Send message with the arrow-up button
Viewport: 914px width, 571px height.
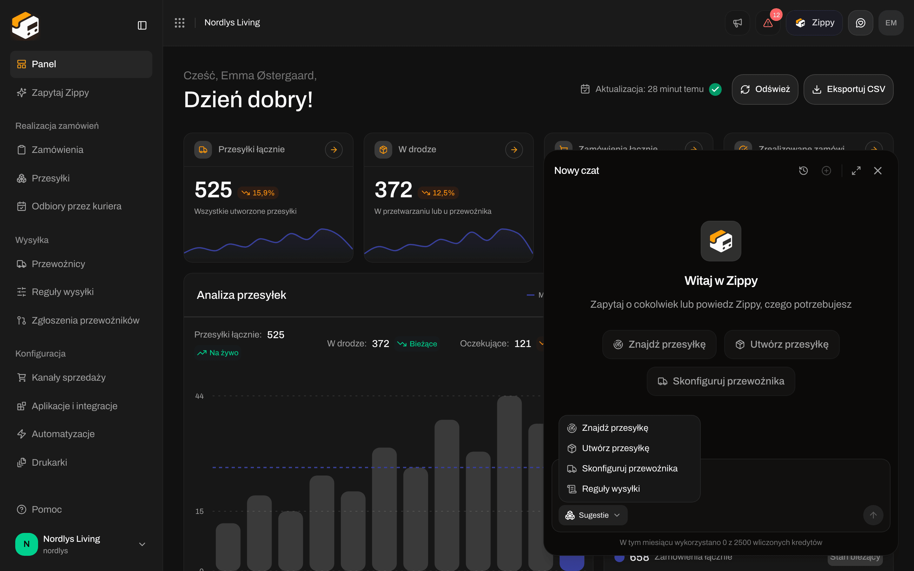[x=873, y=515]
